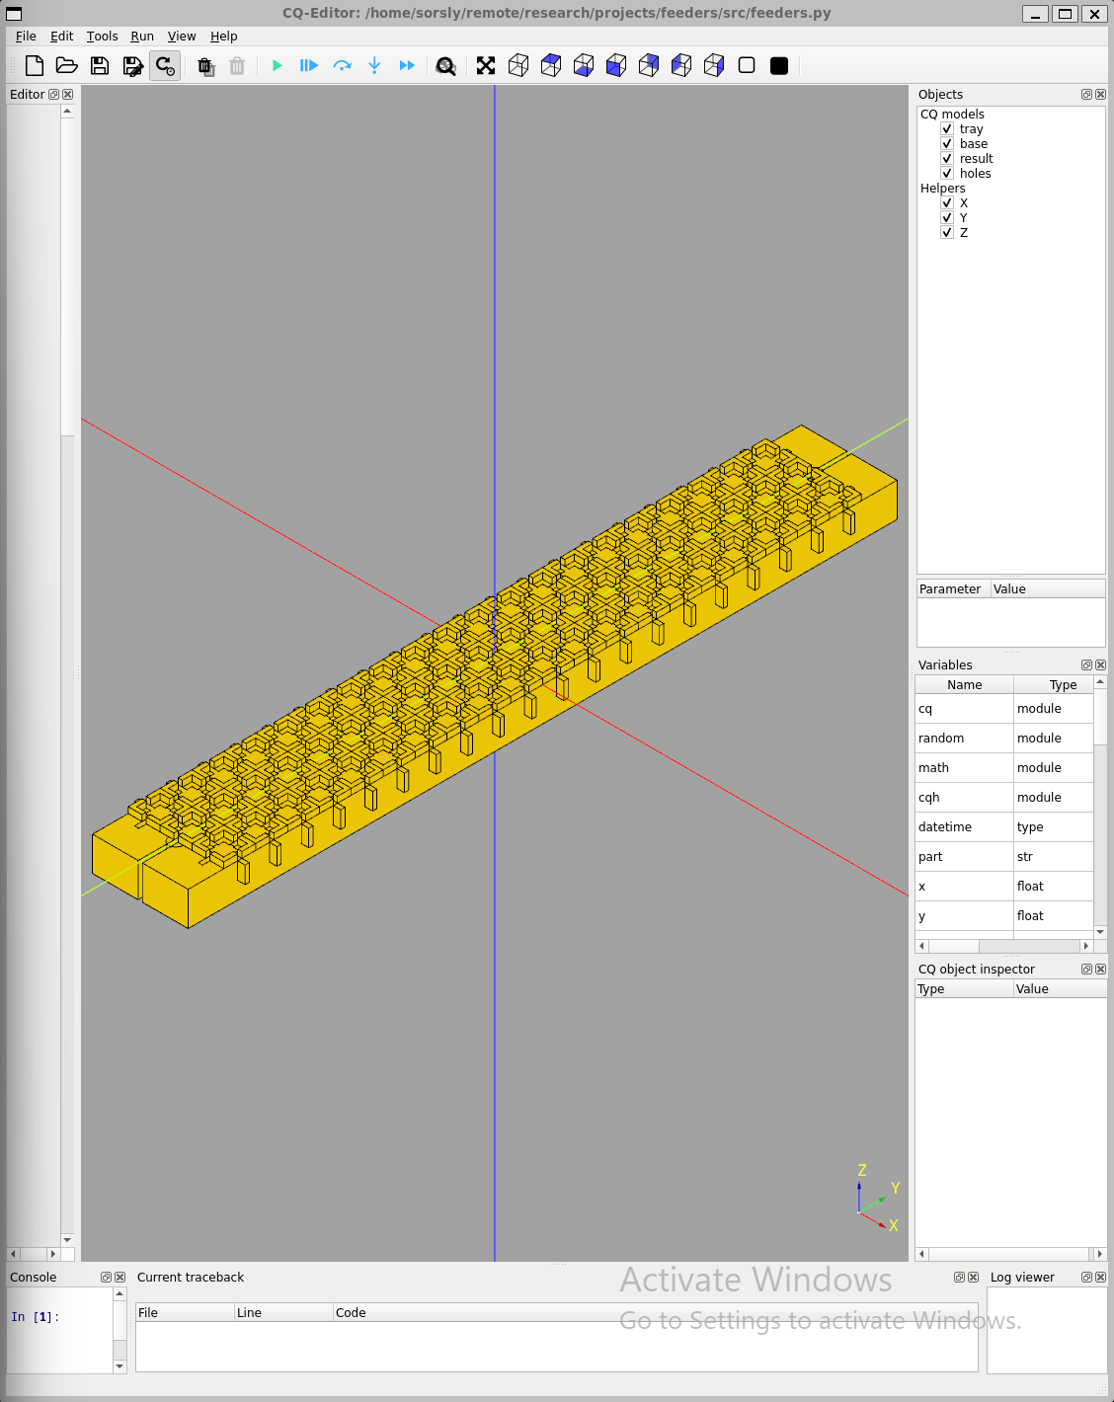1114x1402 pixels.
Task: Hide the Y helper axis
Action: point(947,218)
